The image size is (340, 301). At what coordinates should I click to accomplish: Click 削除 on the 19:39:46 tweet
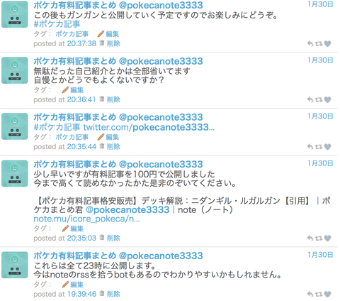tap(113, 294)
